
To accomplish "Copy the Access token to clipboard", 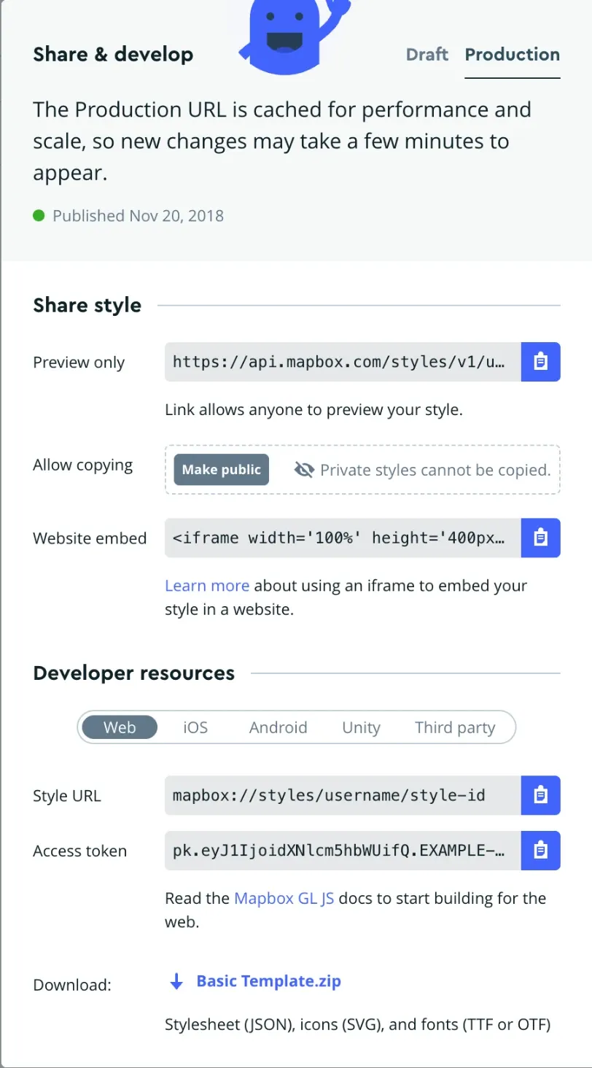I will [x=540, y=850].
